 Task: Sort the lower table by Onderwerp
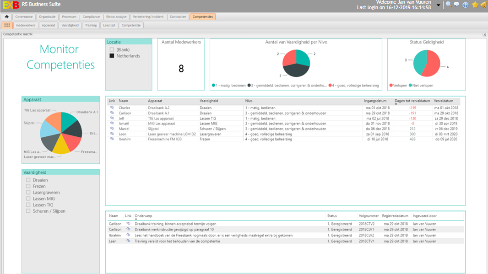[143, 215]
